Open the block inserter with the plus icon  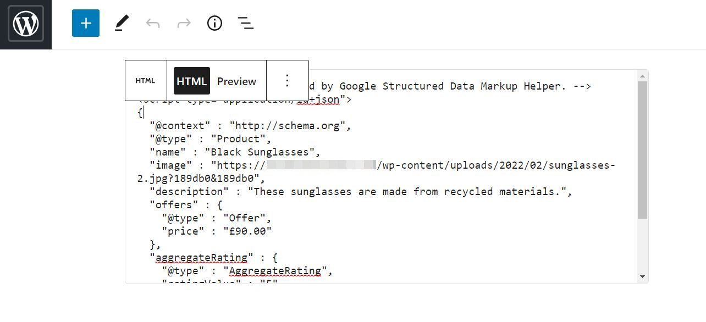click(x=85, y=23)
